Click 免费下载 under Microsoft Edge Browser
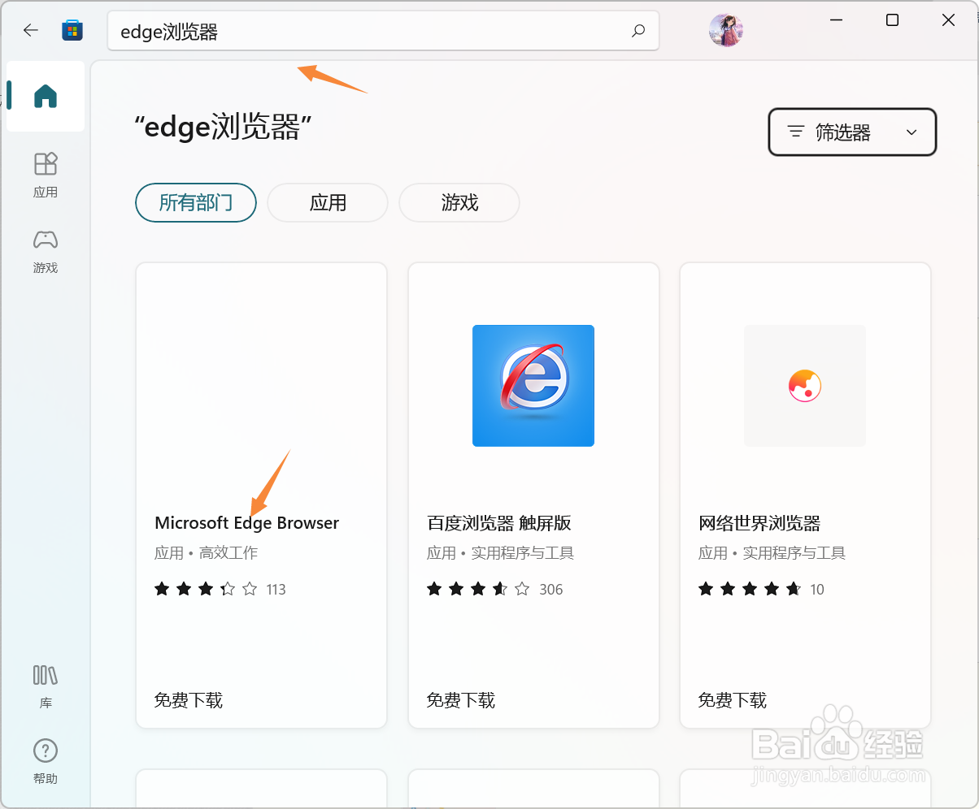This screenshot has height=809, width=979. 189,700
